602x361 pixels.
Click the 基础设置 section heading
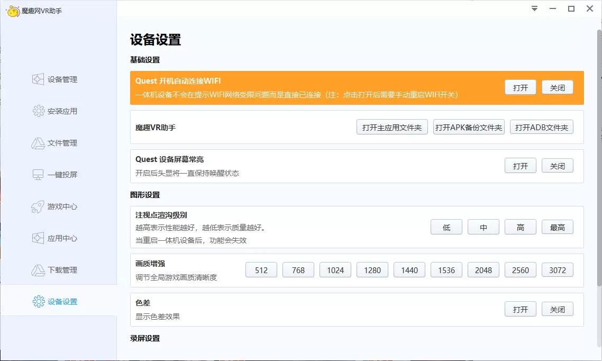coord(145,60)
